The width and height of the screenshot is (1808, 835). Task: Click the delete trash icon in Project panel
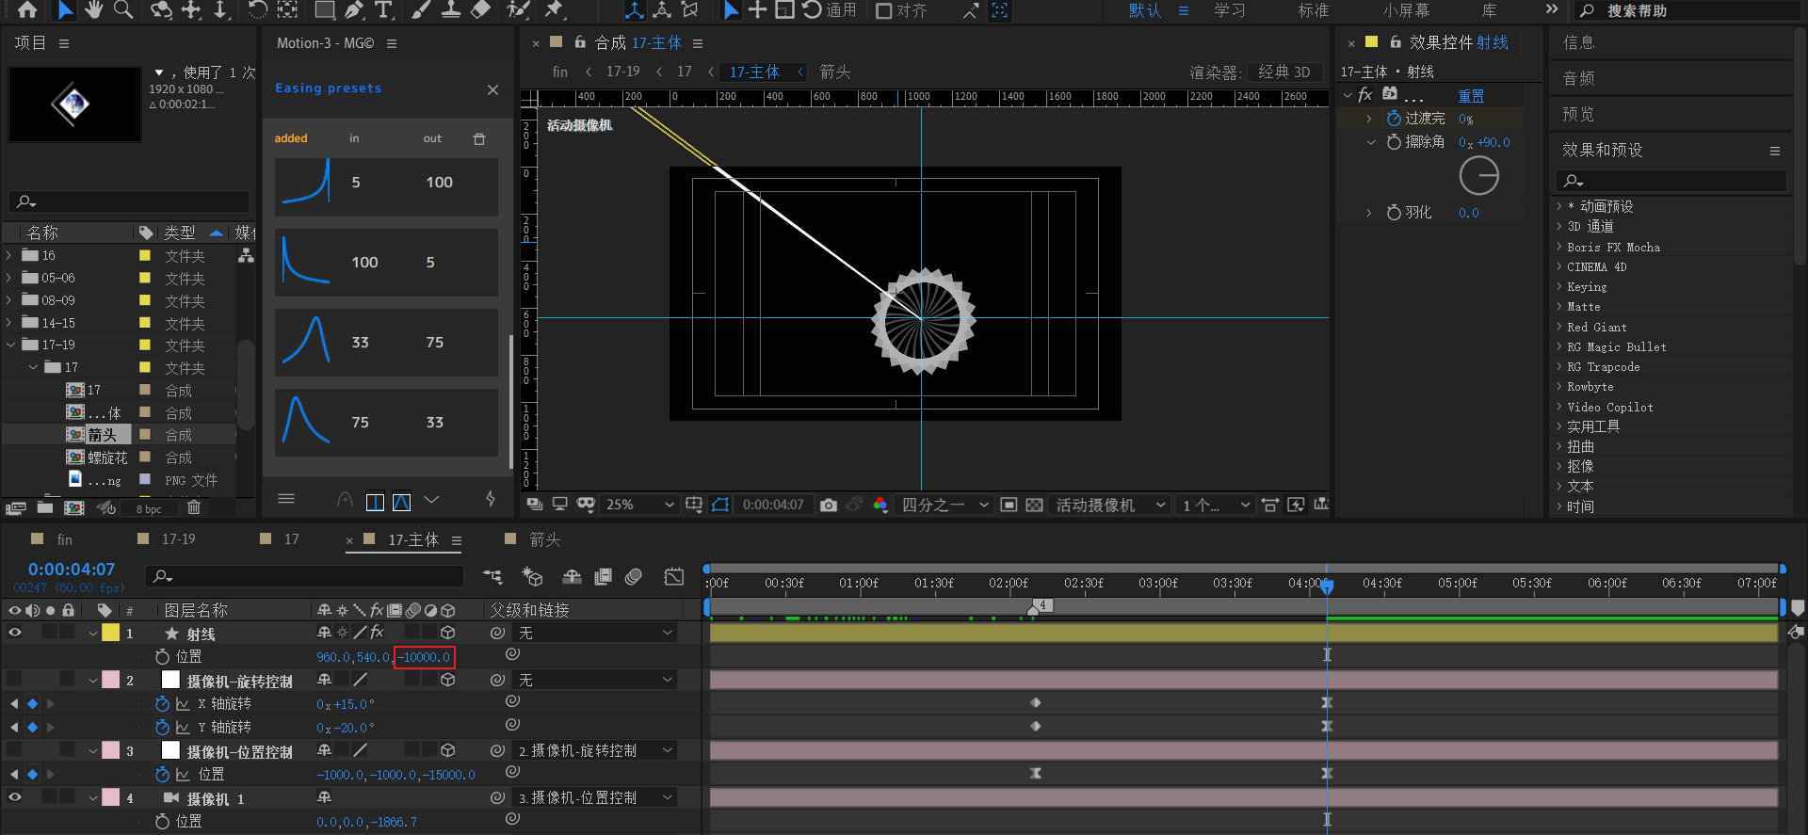(x=194, y=508)
